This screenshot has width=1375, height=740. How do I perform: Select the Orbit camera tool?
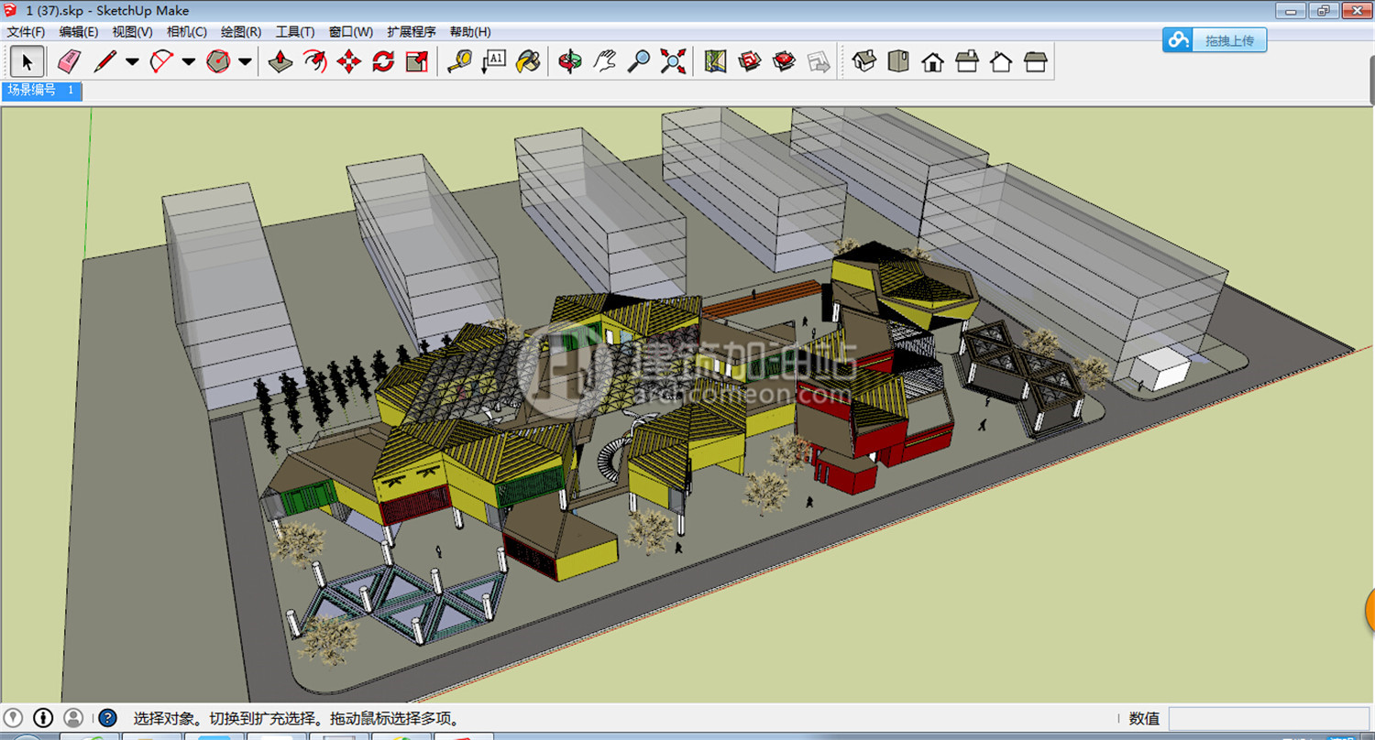pos(570,61)
